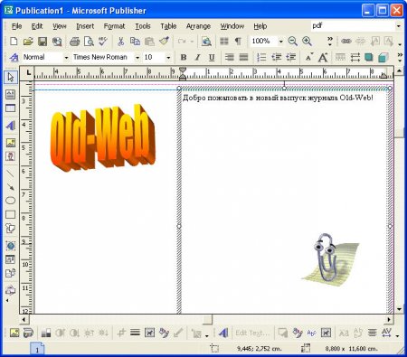407x357 pixels.
Task: Select the Line drawing tool
Action: [11, 174]
